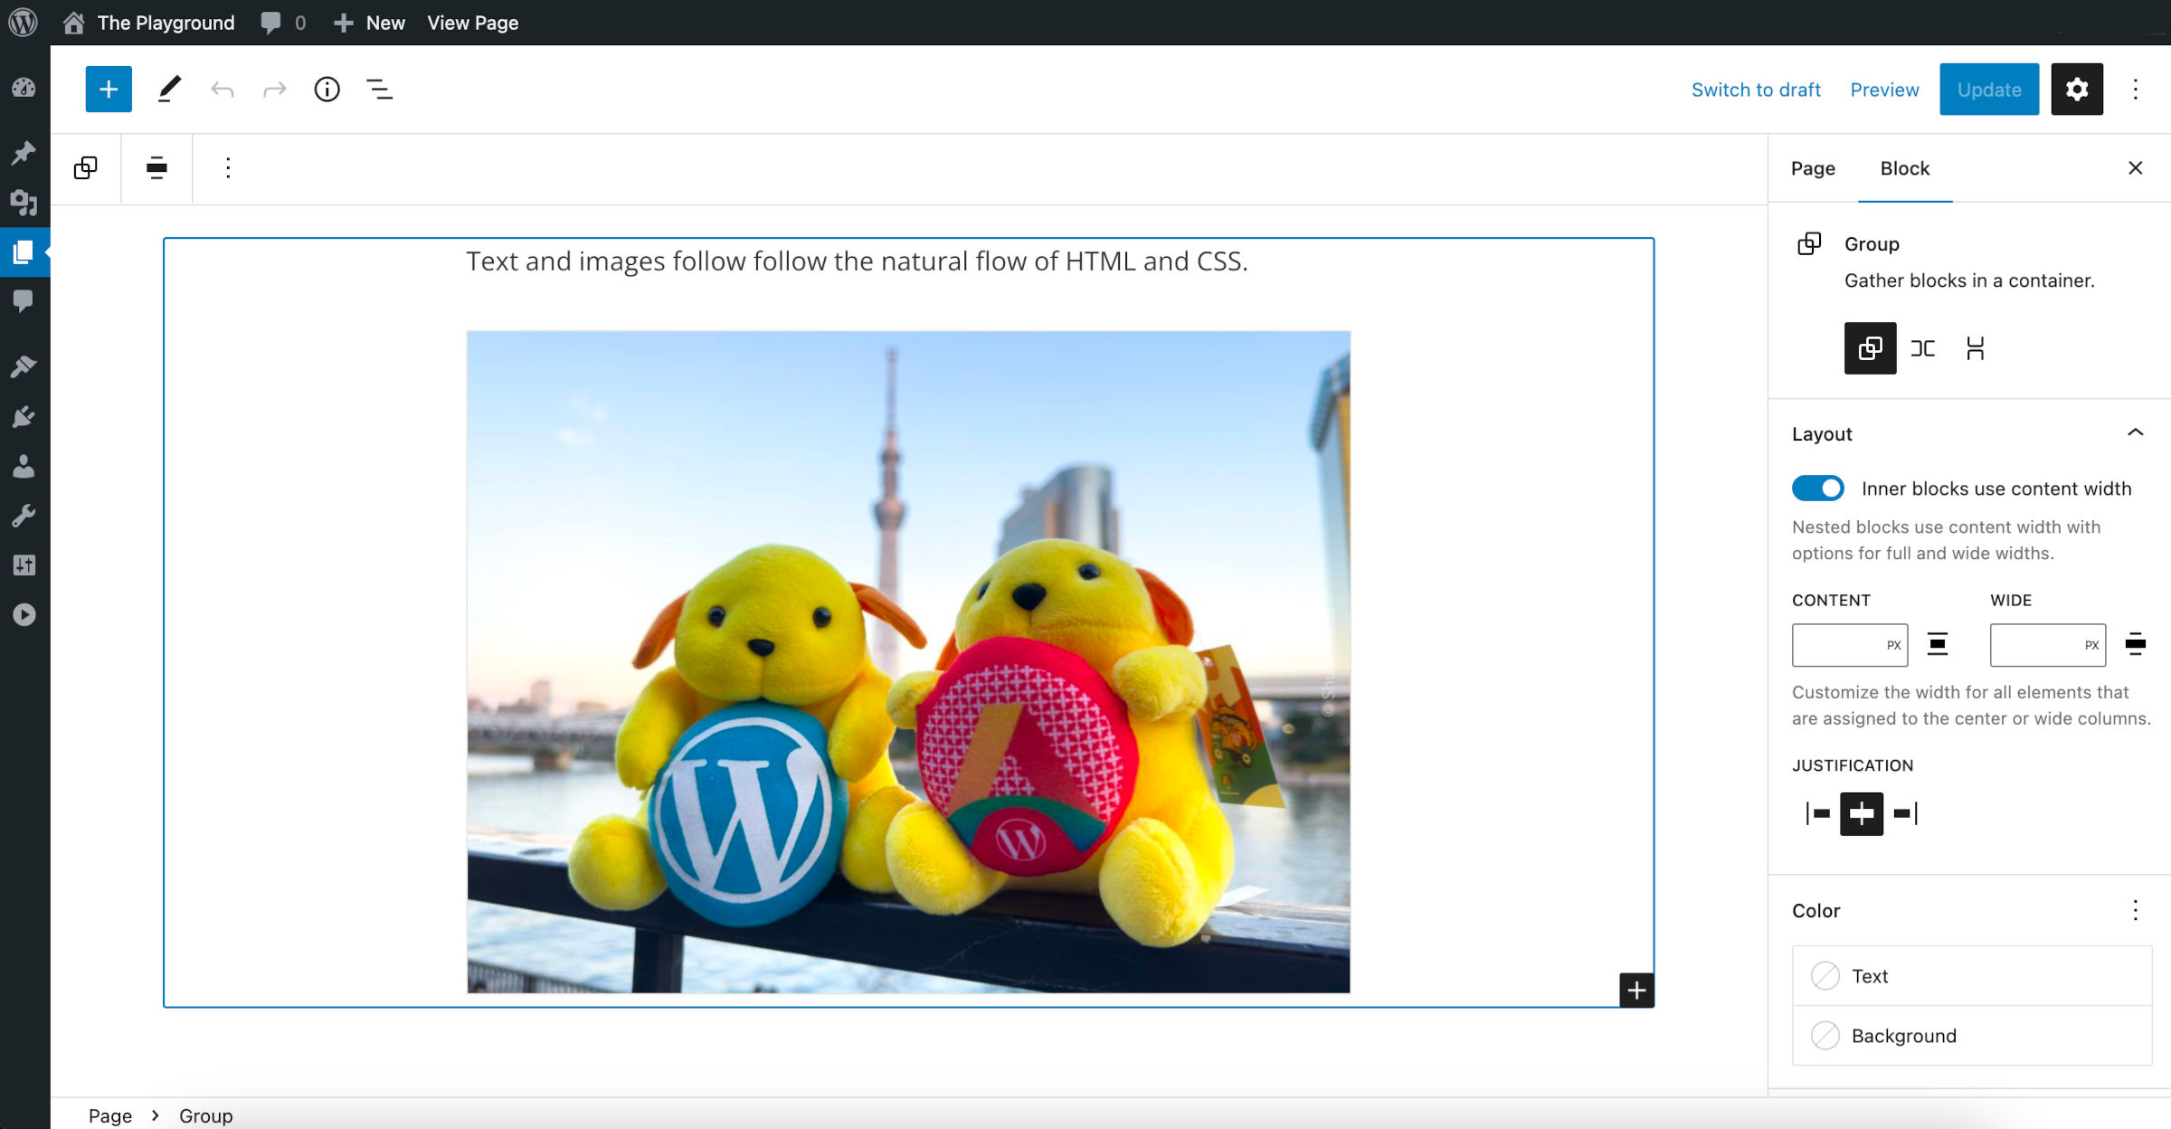This screenshot has height=1129, width=2171.
Task: Open the Media sidebar icon
Action: pos(24,203)
